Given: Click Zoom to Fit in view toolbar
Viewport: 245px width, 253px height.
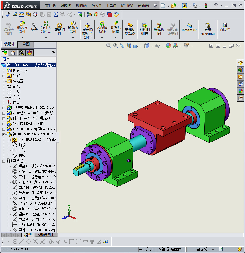Looking at the screenshot, I should click(108, 46).
